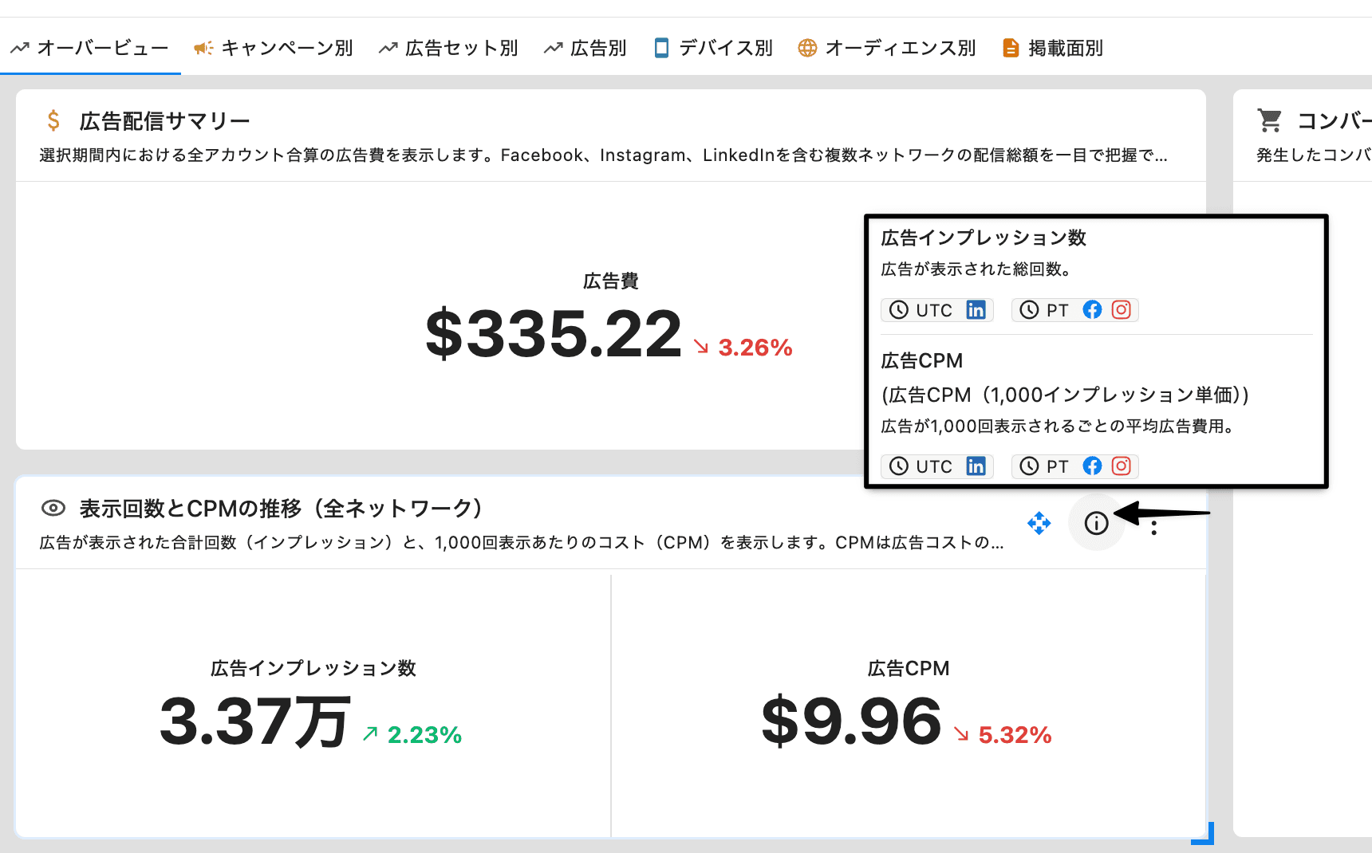
Task: Select the デバイス別 tab
Action: click(x=713, y=48)
